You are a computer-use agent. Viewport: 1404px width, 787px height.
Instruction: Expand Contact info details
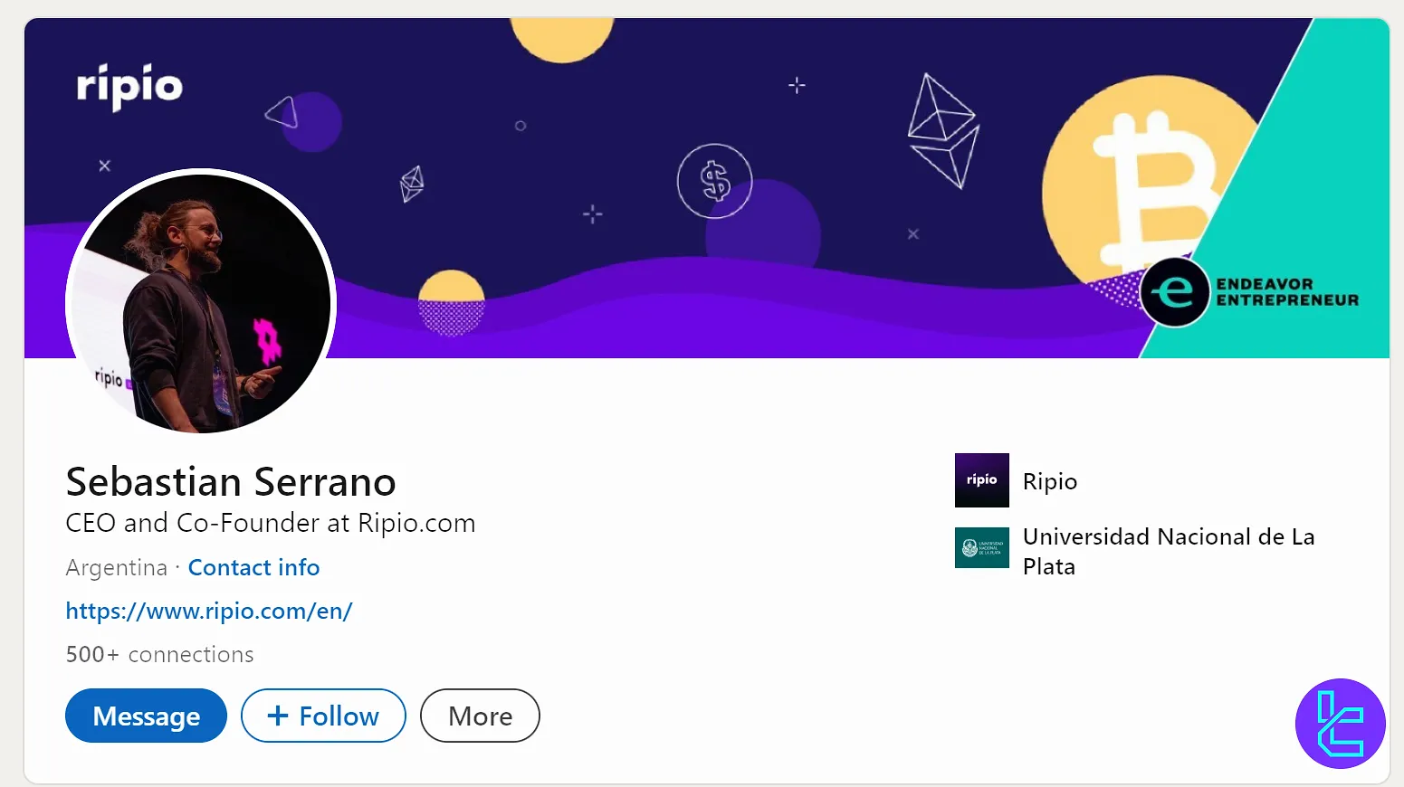253,567
